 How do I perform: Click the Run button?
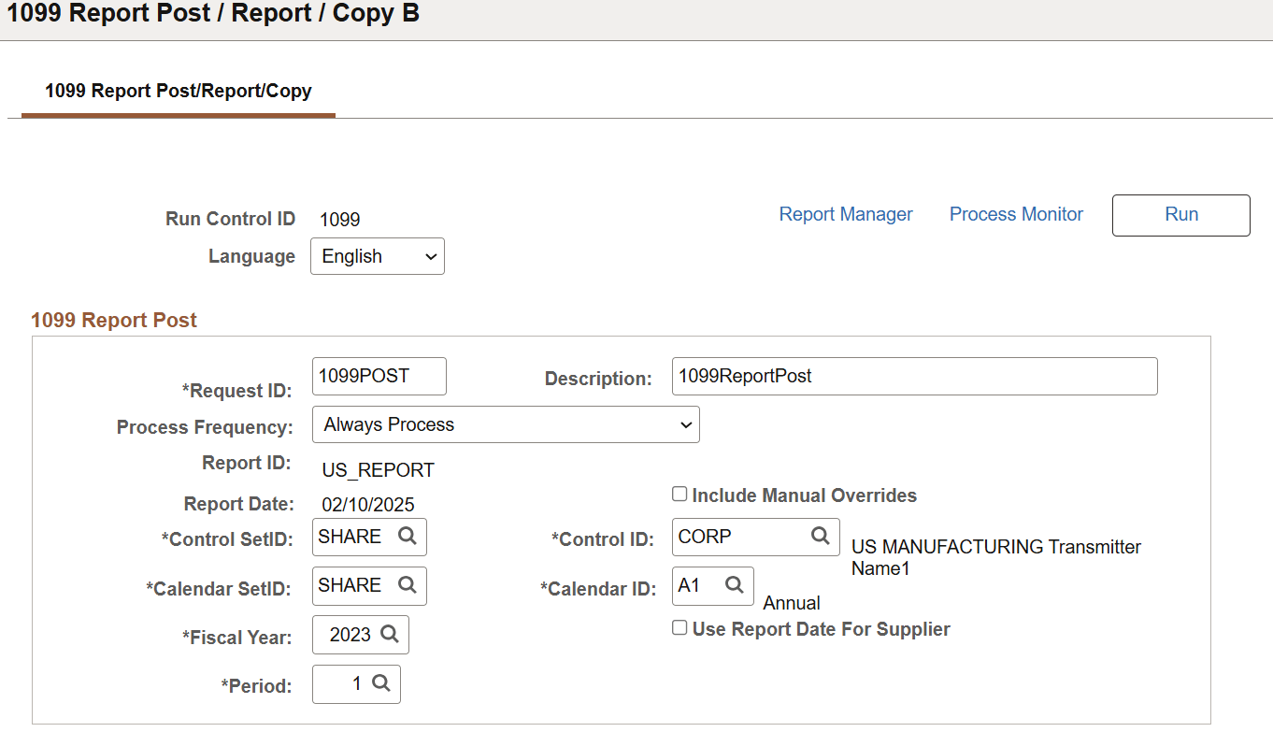point(1180,214)
